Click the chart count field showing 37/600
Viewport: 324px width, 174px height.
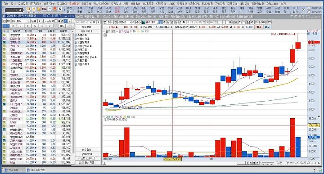tap(232, 22)
